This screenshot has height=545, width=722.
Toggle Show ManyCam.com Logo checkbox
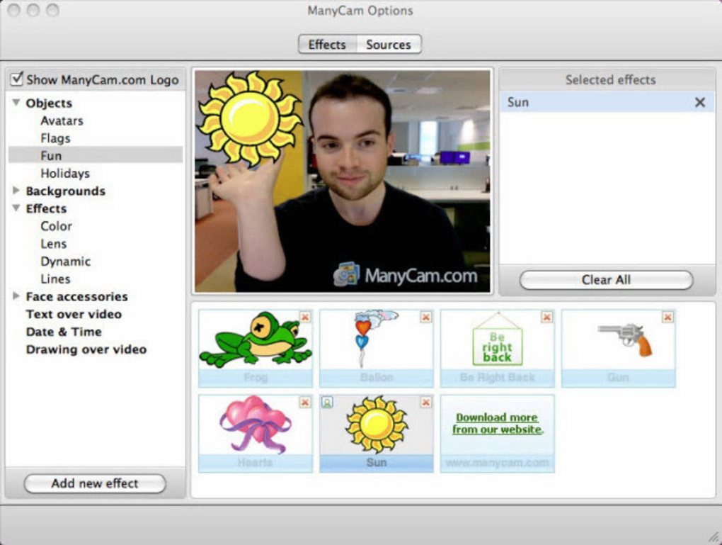tap(16, 79)
